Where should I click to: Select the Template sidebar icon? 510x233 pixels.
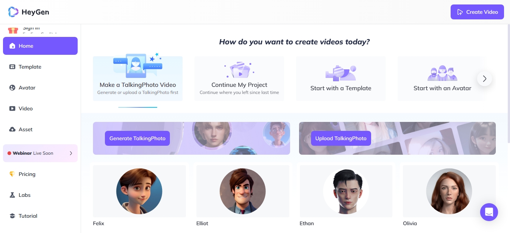click(12, 67)
